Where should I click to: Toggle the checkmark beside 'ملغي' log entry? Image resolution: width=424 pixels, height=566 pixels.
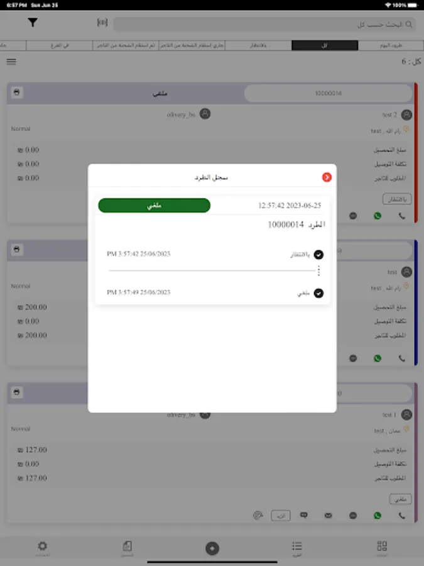(318, 293)
